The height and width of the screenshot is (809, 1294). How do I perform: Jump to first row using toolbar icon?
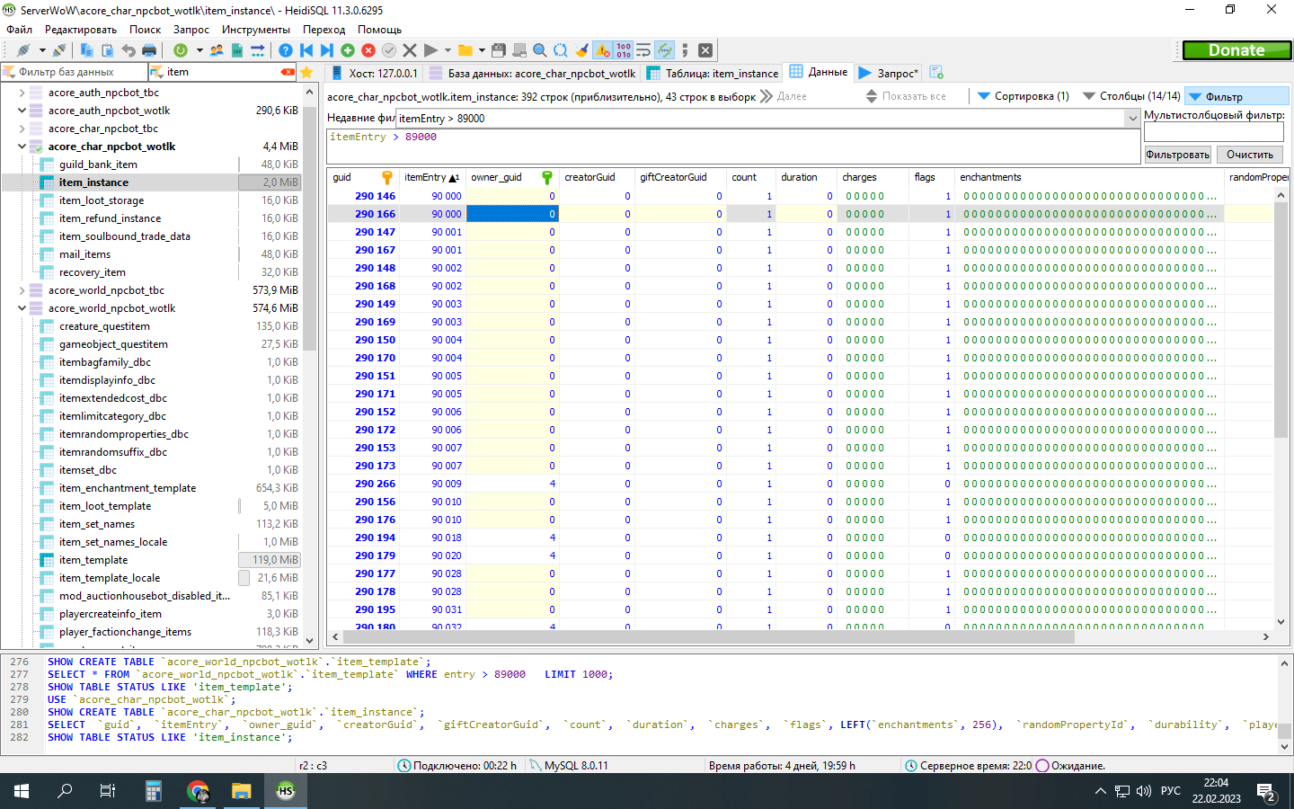point(306,50)
